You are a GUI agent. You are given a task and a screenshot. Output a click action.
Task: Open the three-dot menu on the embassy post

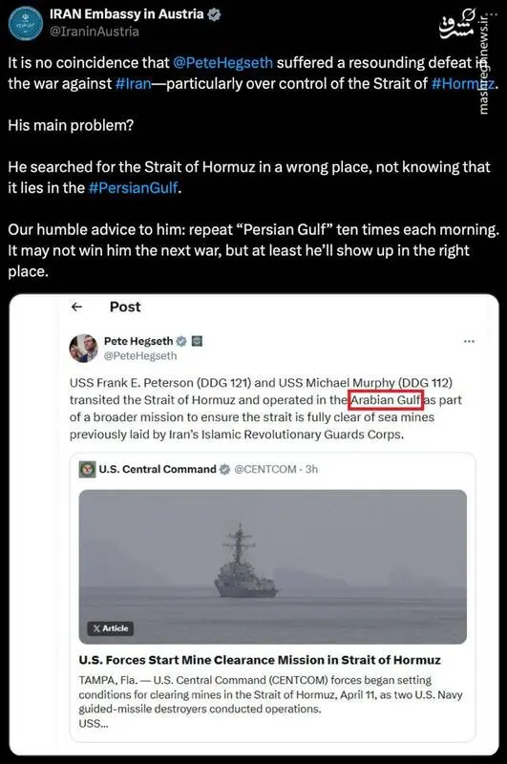[x=493, y=13]
